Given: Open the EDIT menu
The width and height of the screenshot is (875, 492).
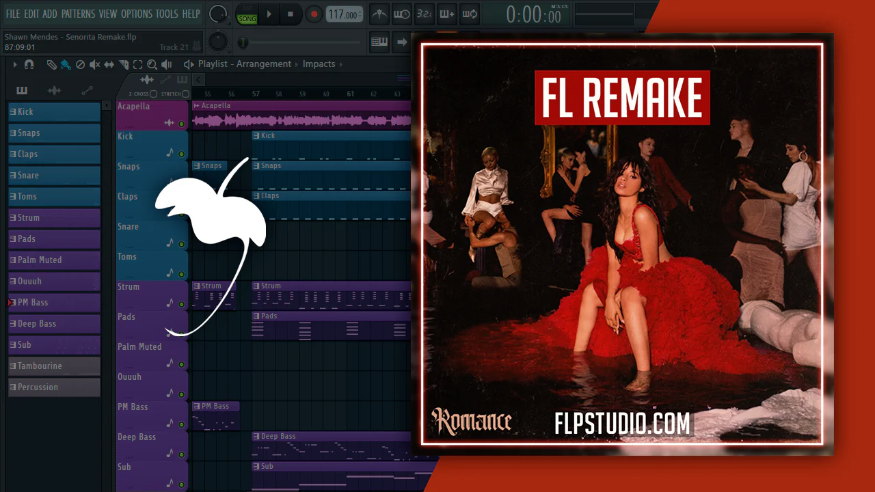Looking at the screenshot, I should pyautogui.click(x=31, y=14).
